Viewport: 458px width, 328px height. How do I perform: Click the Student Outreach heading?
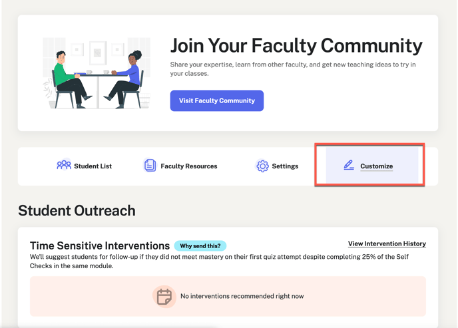(77, 211)
